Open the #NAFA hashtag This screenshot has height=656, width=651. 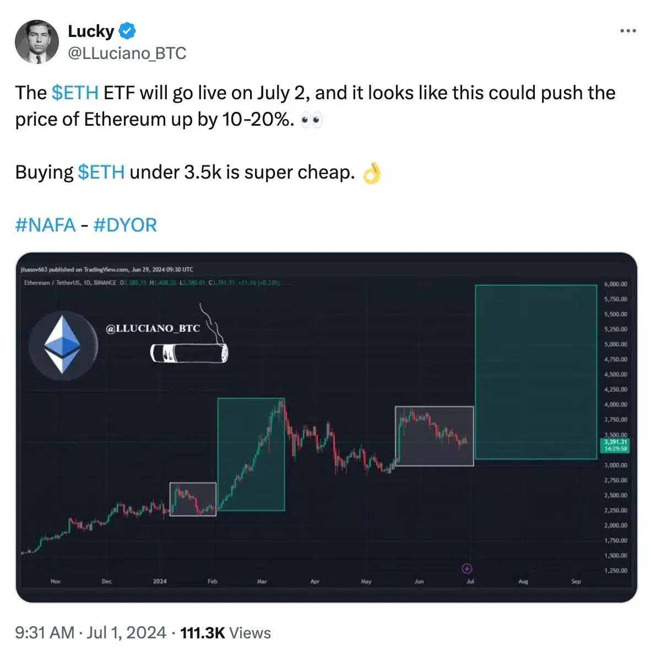(x=45, y=225)
